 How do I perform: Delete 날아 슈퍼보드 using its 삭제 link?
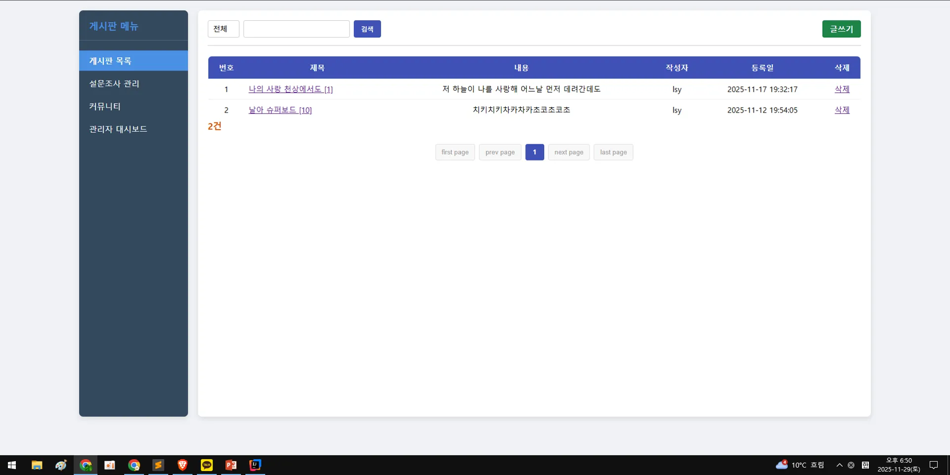pos(841,110)
